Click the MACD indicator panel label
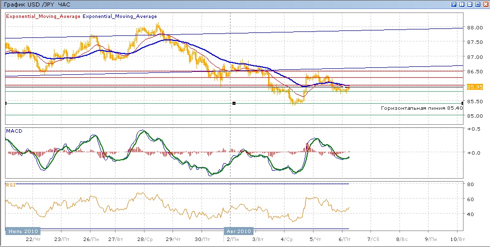 [x=13, y=131]
